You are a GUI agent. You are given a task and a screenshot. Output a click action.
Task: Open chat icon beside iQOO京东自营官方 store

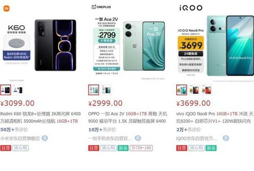coord(226,138)
